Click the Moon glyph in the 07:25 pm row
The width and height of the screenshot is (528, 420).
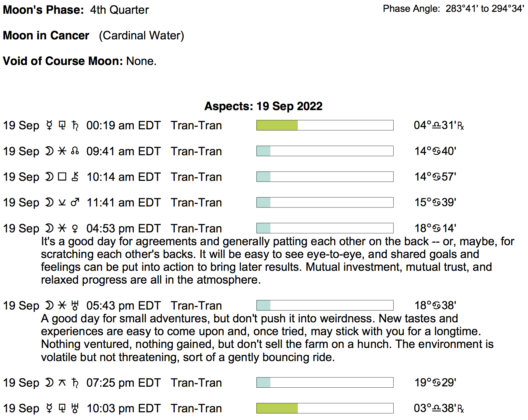click(49, 383)
